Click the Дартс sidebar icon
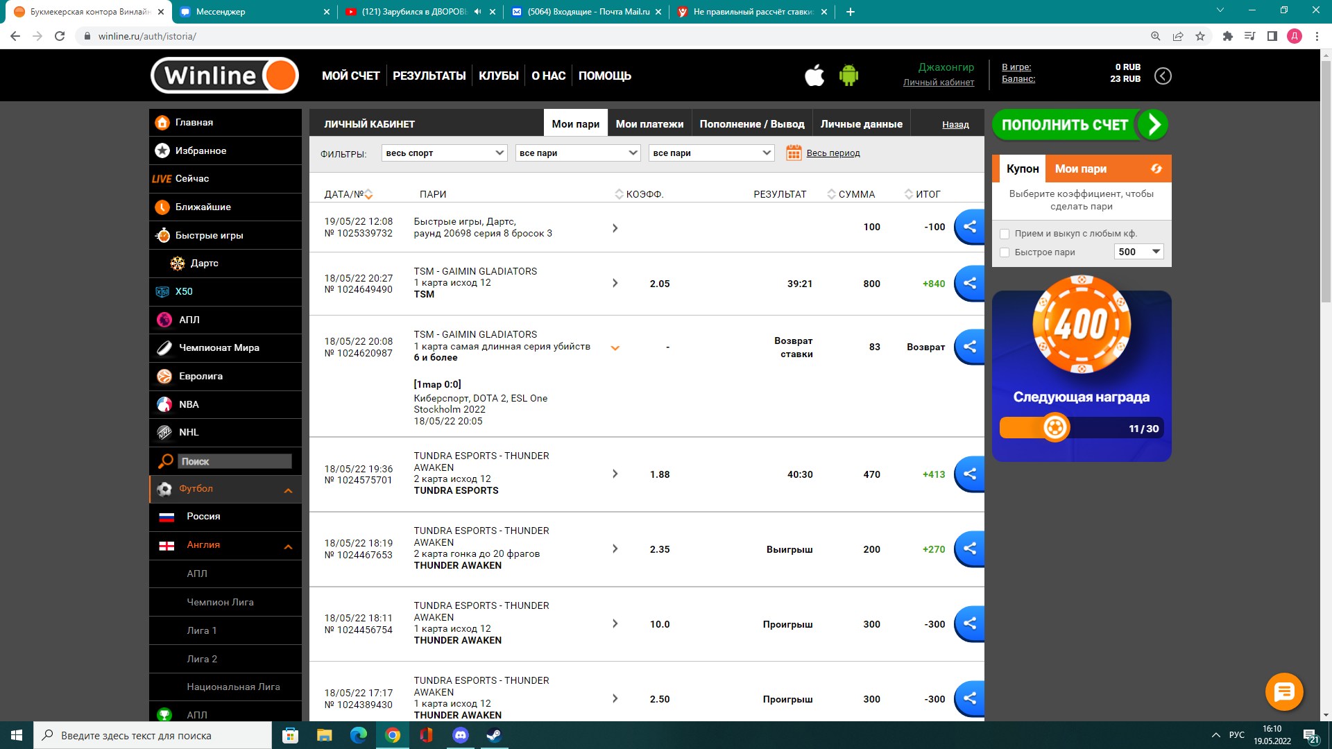1332x749 pixels. [178, 263]
